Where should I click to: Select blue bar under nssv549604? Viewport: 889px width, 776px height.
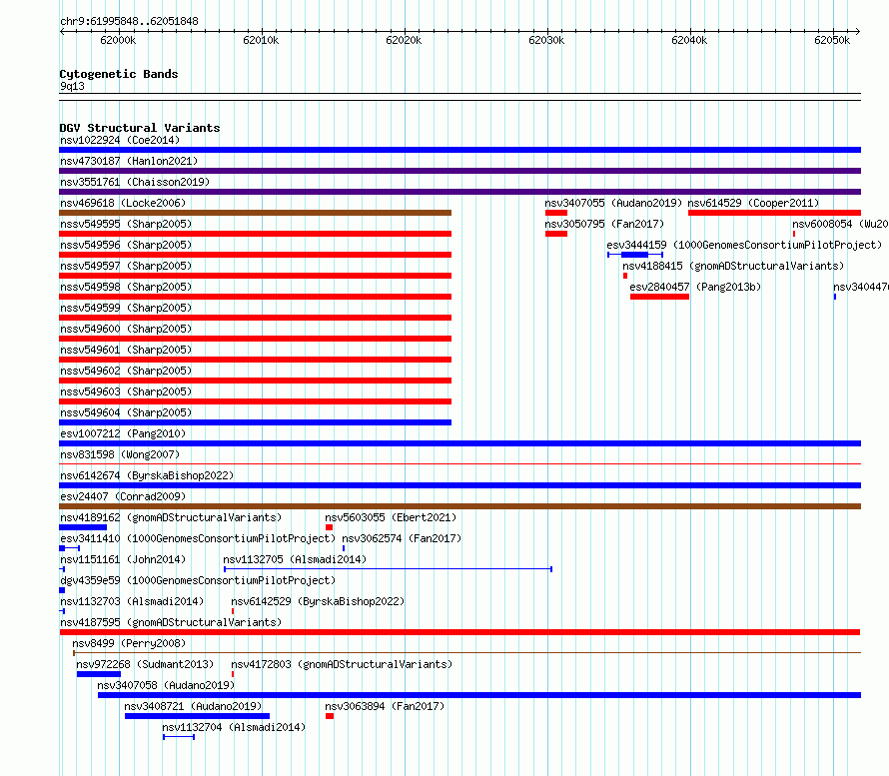pos(255,422)
